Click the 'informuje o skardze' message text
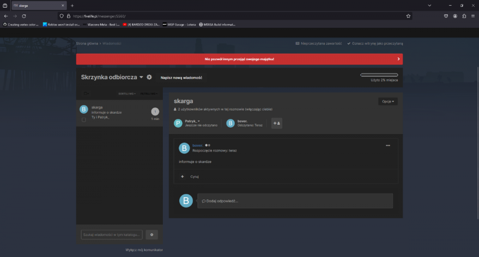This screenshot has width=479, height=257. point(195,161)
